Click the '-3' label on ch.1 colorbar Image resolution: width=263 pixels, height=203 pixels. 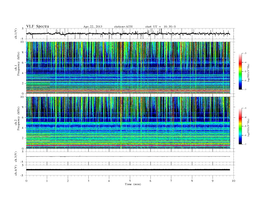245,53
